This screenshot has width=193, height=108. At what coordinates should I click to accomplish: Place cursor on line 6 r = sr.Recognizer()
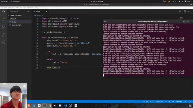point(53,32)
